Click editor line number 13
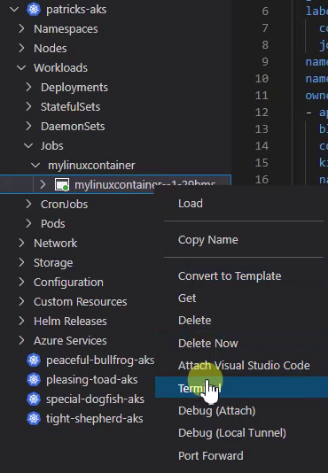The width and height of the screenshot is (328, 473). 262,129
